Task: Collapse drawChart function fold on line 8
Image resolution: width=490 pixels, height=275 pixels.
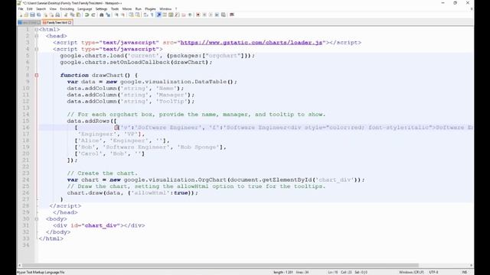Action: pos(36,76)
